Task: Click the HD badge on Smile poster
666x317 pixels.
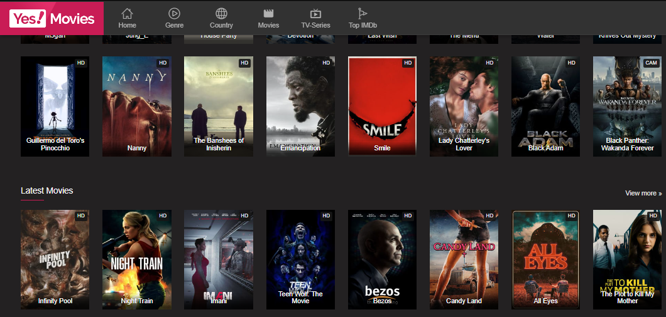Action: (408, 63)
